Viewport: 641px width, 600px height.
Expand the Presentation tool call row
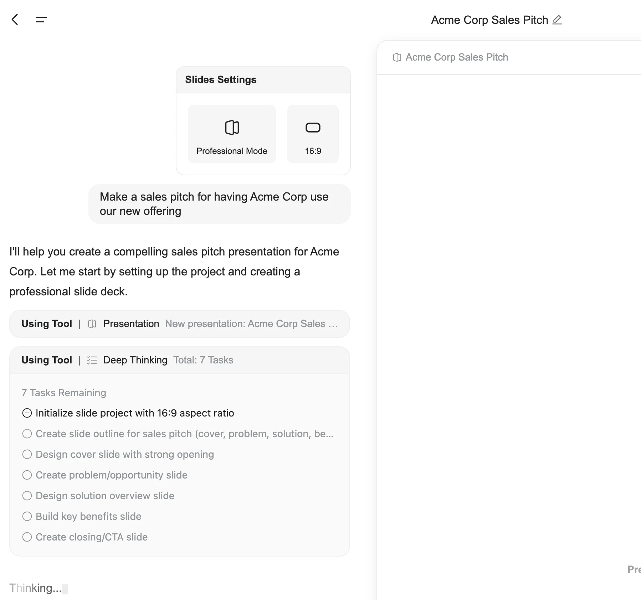[x=179, y=324]
